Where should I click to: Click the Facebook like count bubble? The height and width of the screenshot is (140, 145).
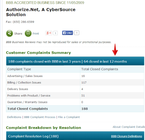click(77, 33)
